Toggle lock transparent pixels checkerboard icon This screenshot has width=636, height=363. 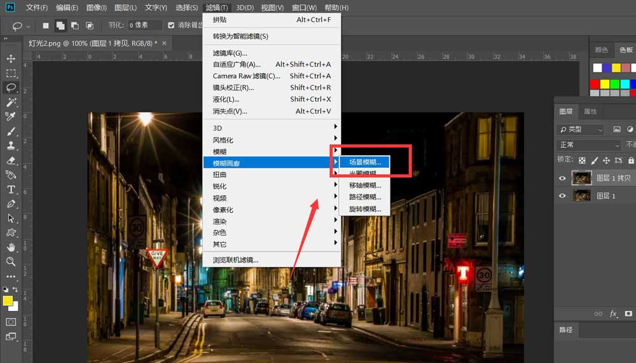(582, 160)
